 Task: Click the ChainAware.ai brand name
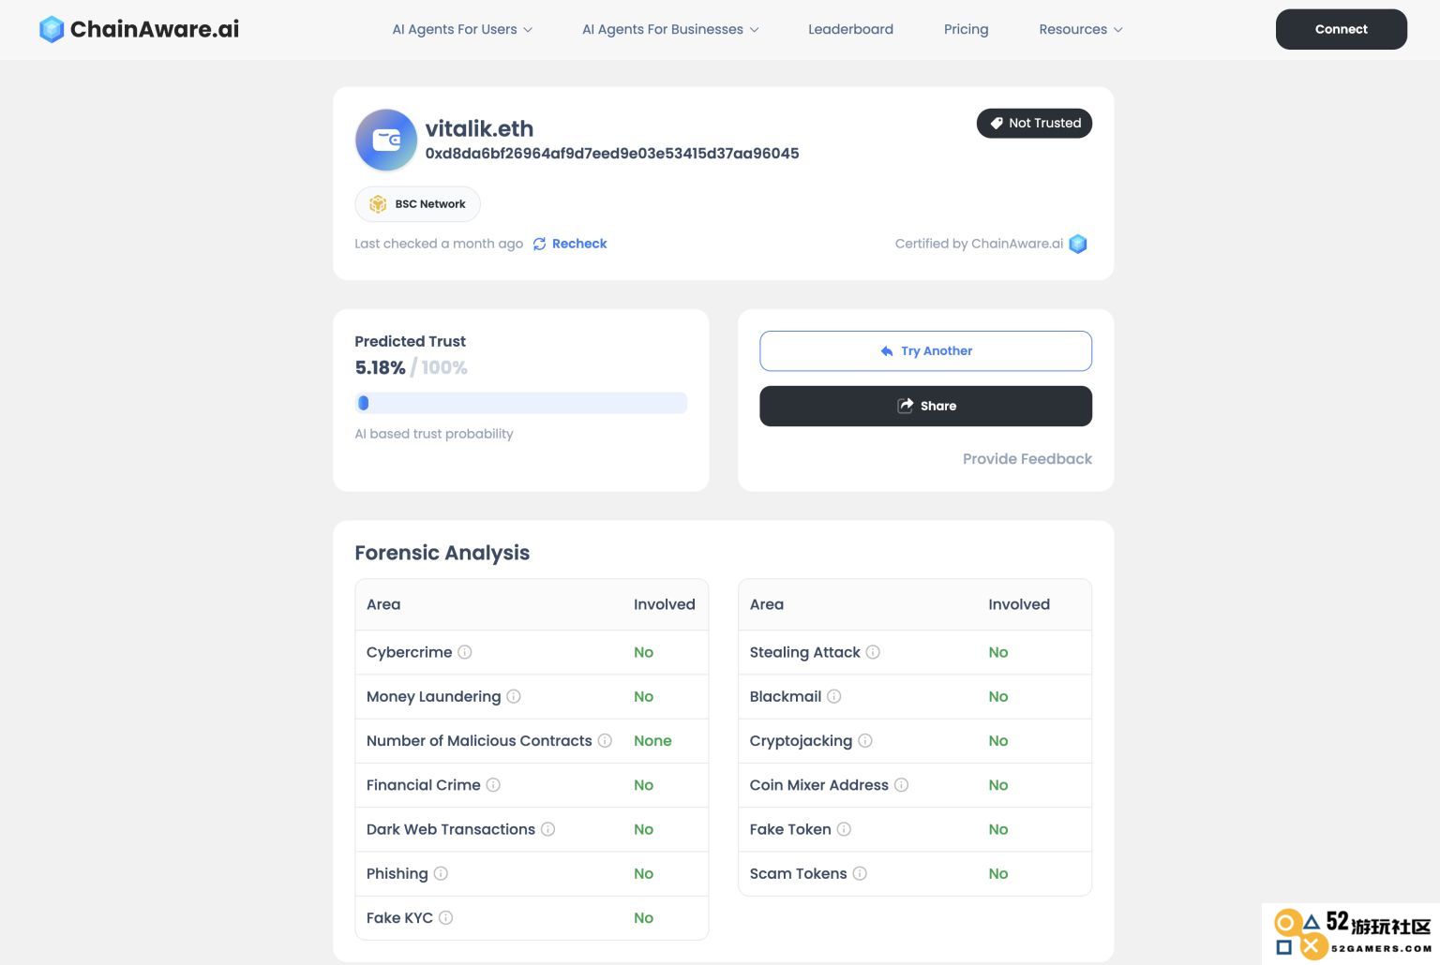pos(155,29)
